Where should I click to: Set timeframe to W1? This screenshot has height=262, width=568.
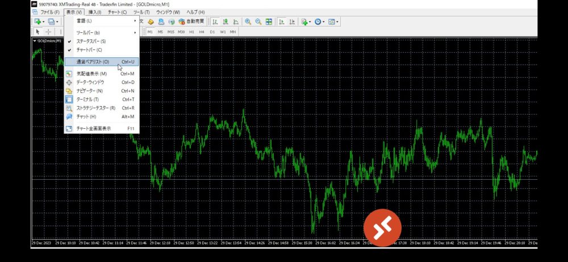point(223,32)
